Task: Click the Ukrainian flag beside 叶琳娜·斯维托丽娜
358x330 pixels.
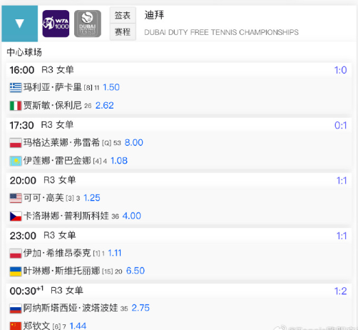Action: pos(16,271)
